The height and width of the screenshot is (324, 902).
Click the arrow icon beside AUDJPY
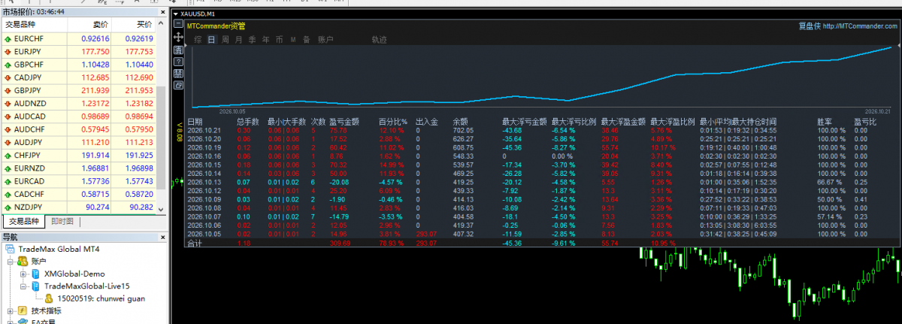(8, 142)
